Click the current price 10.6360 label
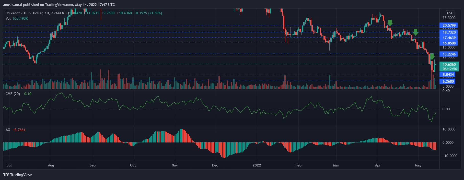 449,65
